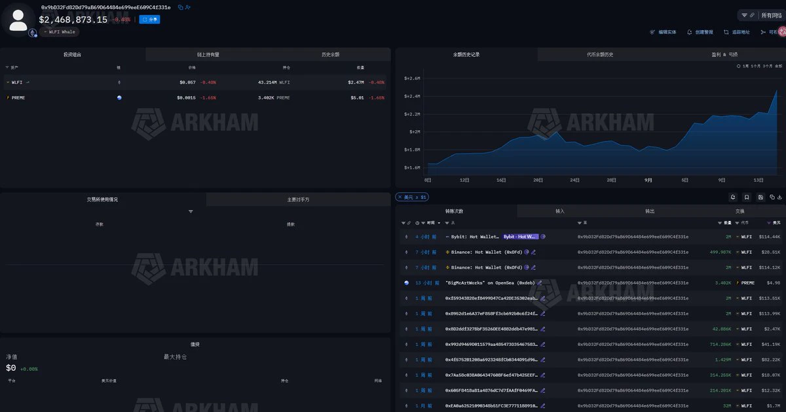
Task: Remove the 美元 ≥ $1 filter chip
Action: pyautogui.click(x=400, y=197)
